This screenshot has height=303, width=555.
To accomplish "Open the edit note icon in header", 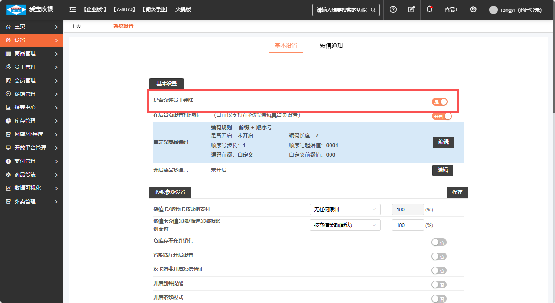I will 411,9.
